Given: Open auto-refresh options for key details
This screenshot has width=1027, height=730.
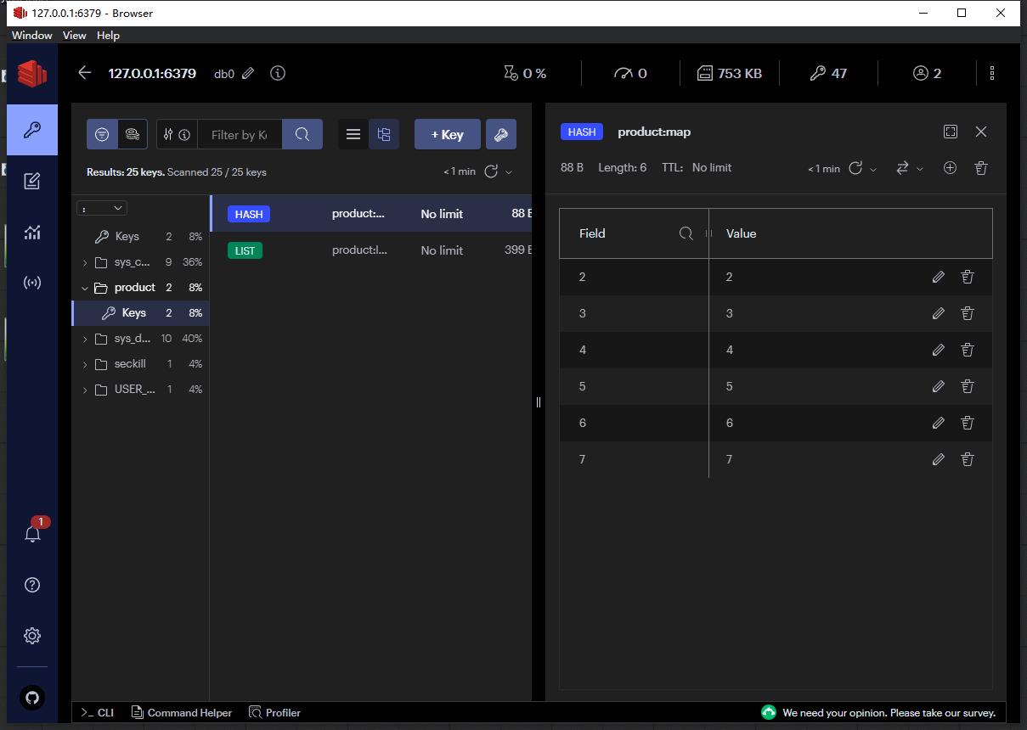Looking at the screenshot, I should click(873, 169).
